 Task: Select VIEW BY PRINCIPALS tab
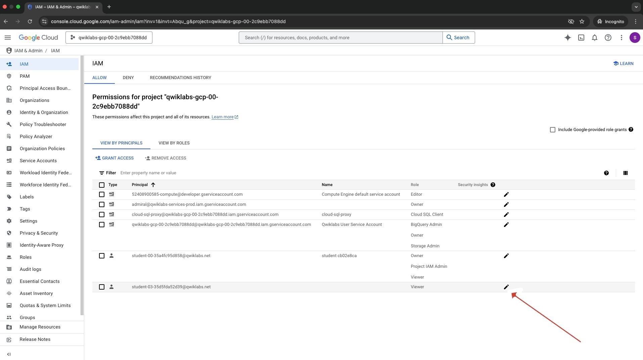pos(121,143)
